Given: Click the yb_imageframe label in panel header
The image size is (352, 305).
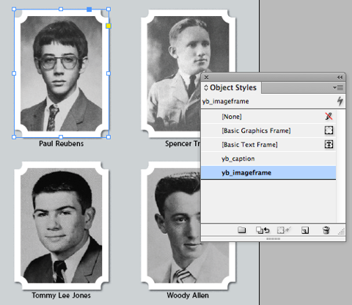Looking at the screenshot, I should [225, 101].
